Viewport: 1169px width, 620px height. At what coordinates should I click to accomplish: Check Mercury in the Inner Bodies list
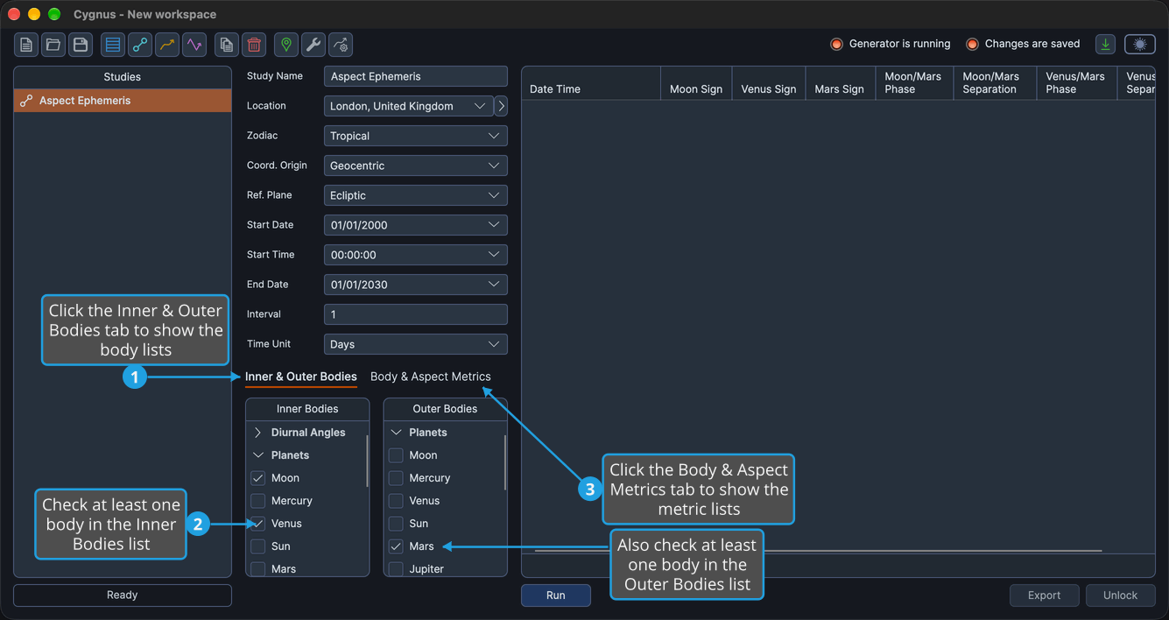point(258,501)
